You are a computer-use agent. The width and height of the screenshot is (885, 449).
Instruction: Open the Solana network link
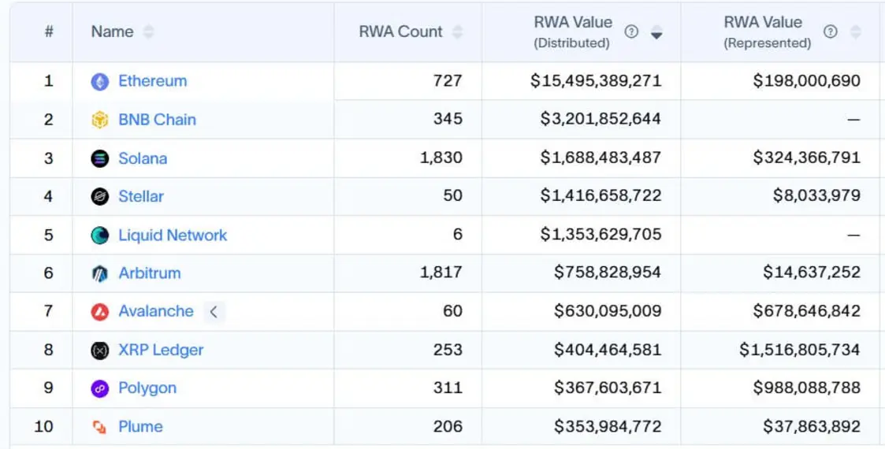click(143, 158)
